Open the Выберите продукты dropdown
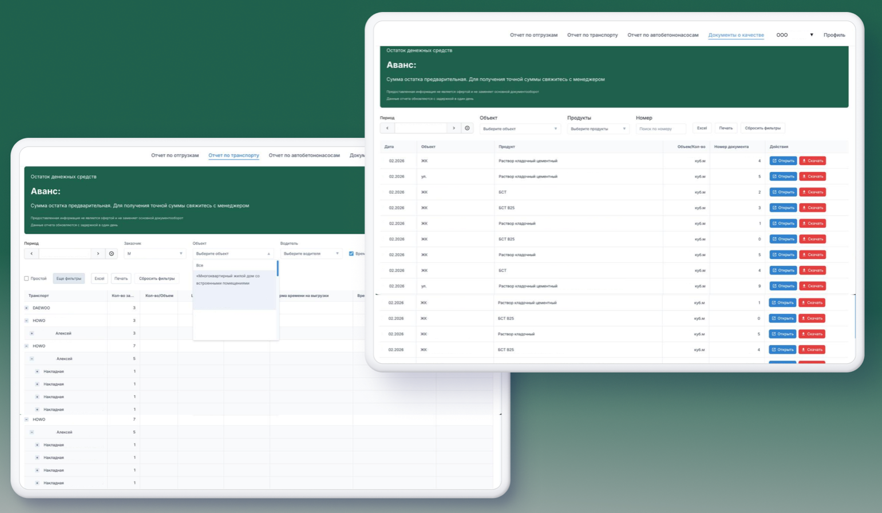Viewport: 882px width, 513px height. coord(598,129)
